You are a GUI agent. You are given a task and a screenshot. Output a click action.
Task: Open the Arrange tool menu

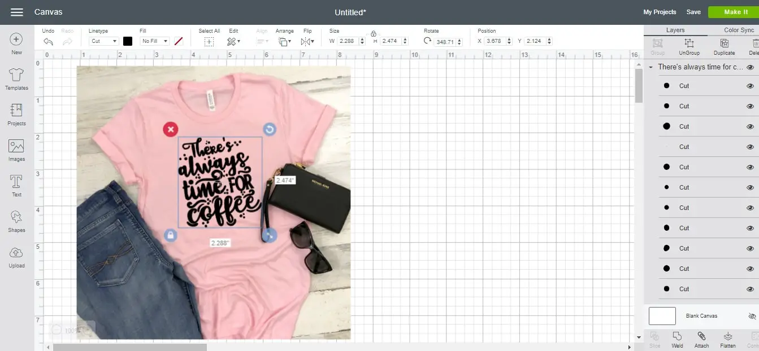click(x=285, y=42)
